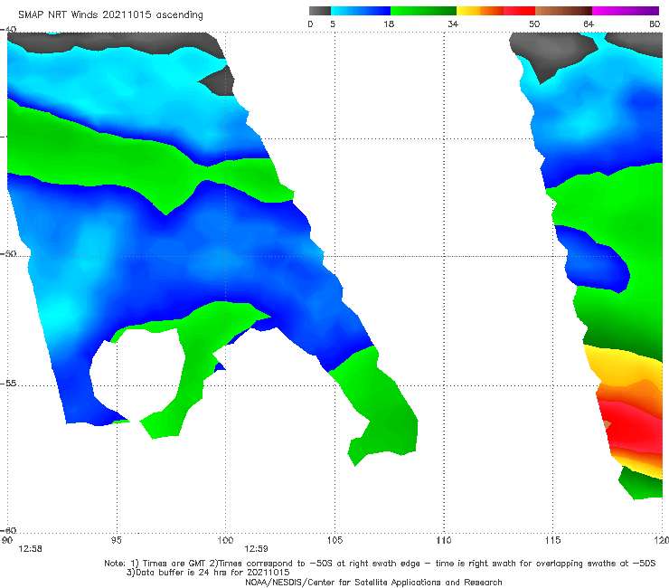Click the NOAA/NESDIS credit line

[373, 583]
